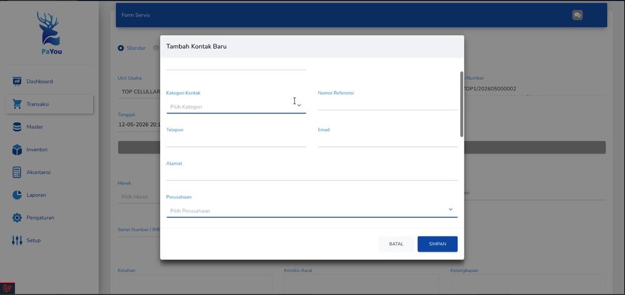The height and width of the screenshot is (295, 625).
Task: Click the Perusahaan dropdown chevron arrow
Action: tap(451, 210)
